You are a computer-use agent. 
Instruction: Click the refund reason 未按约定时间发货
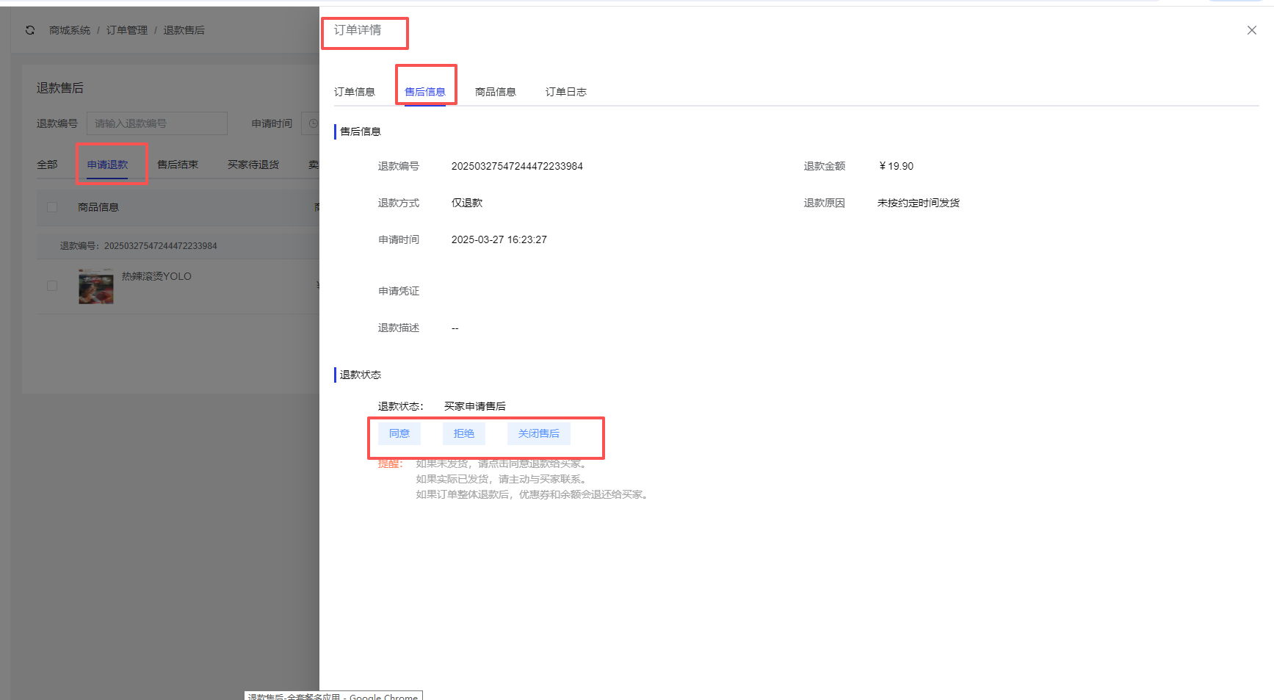(x=919, y=203)
